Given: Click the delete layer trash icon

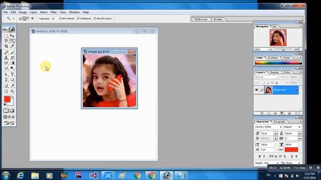Looking at the screenshot, I should 296,113.
